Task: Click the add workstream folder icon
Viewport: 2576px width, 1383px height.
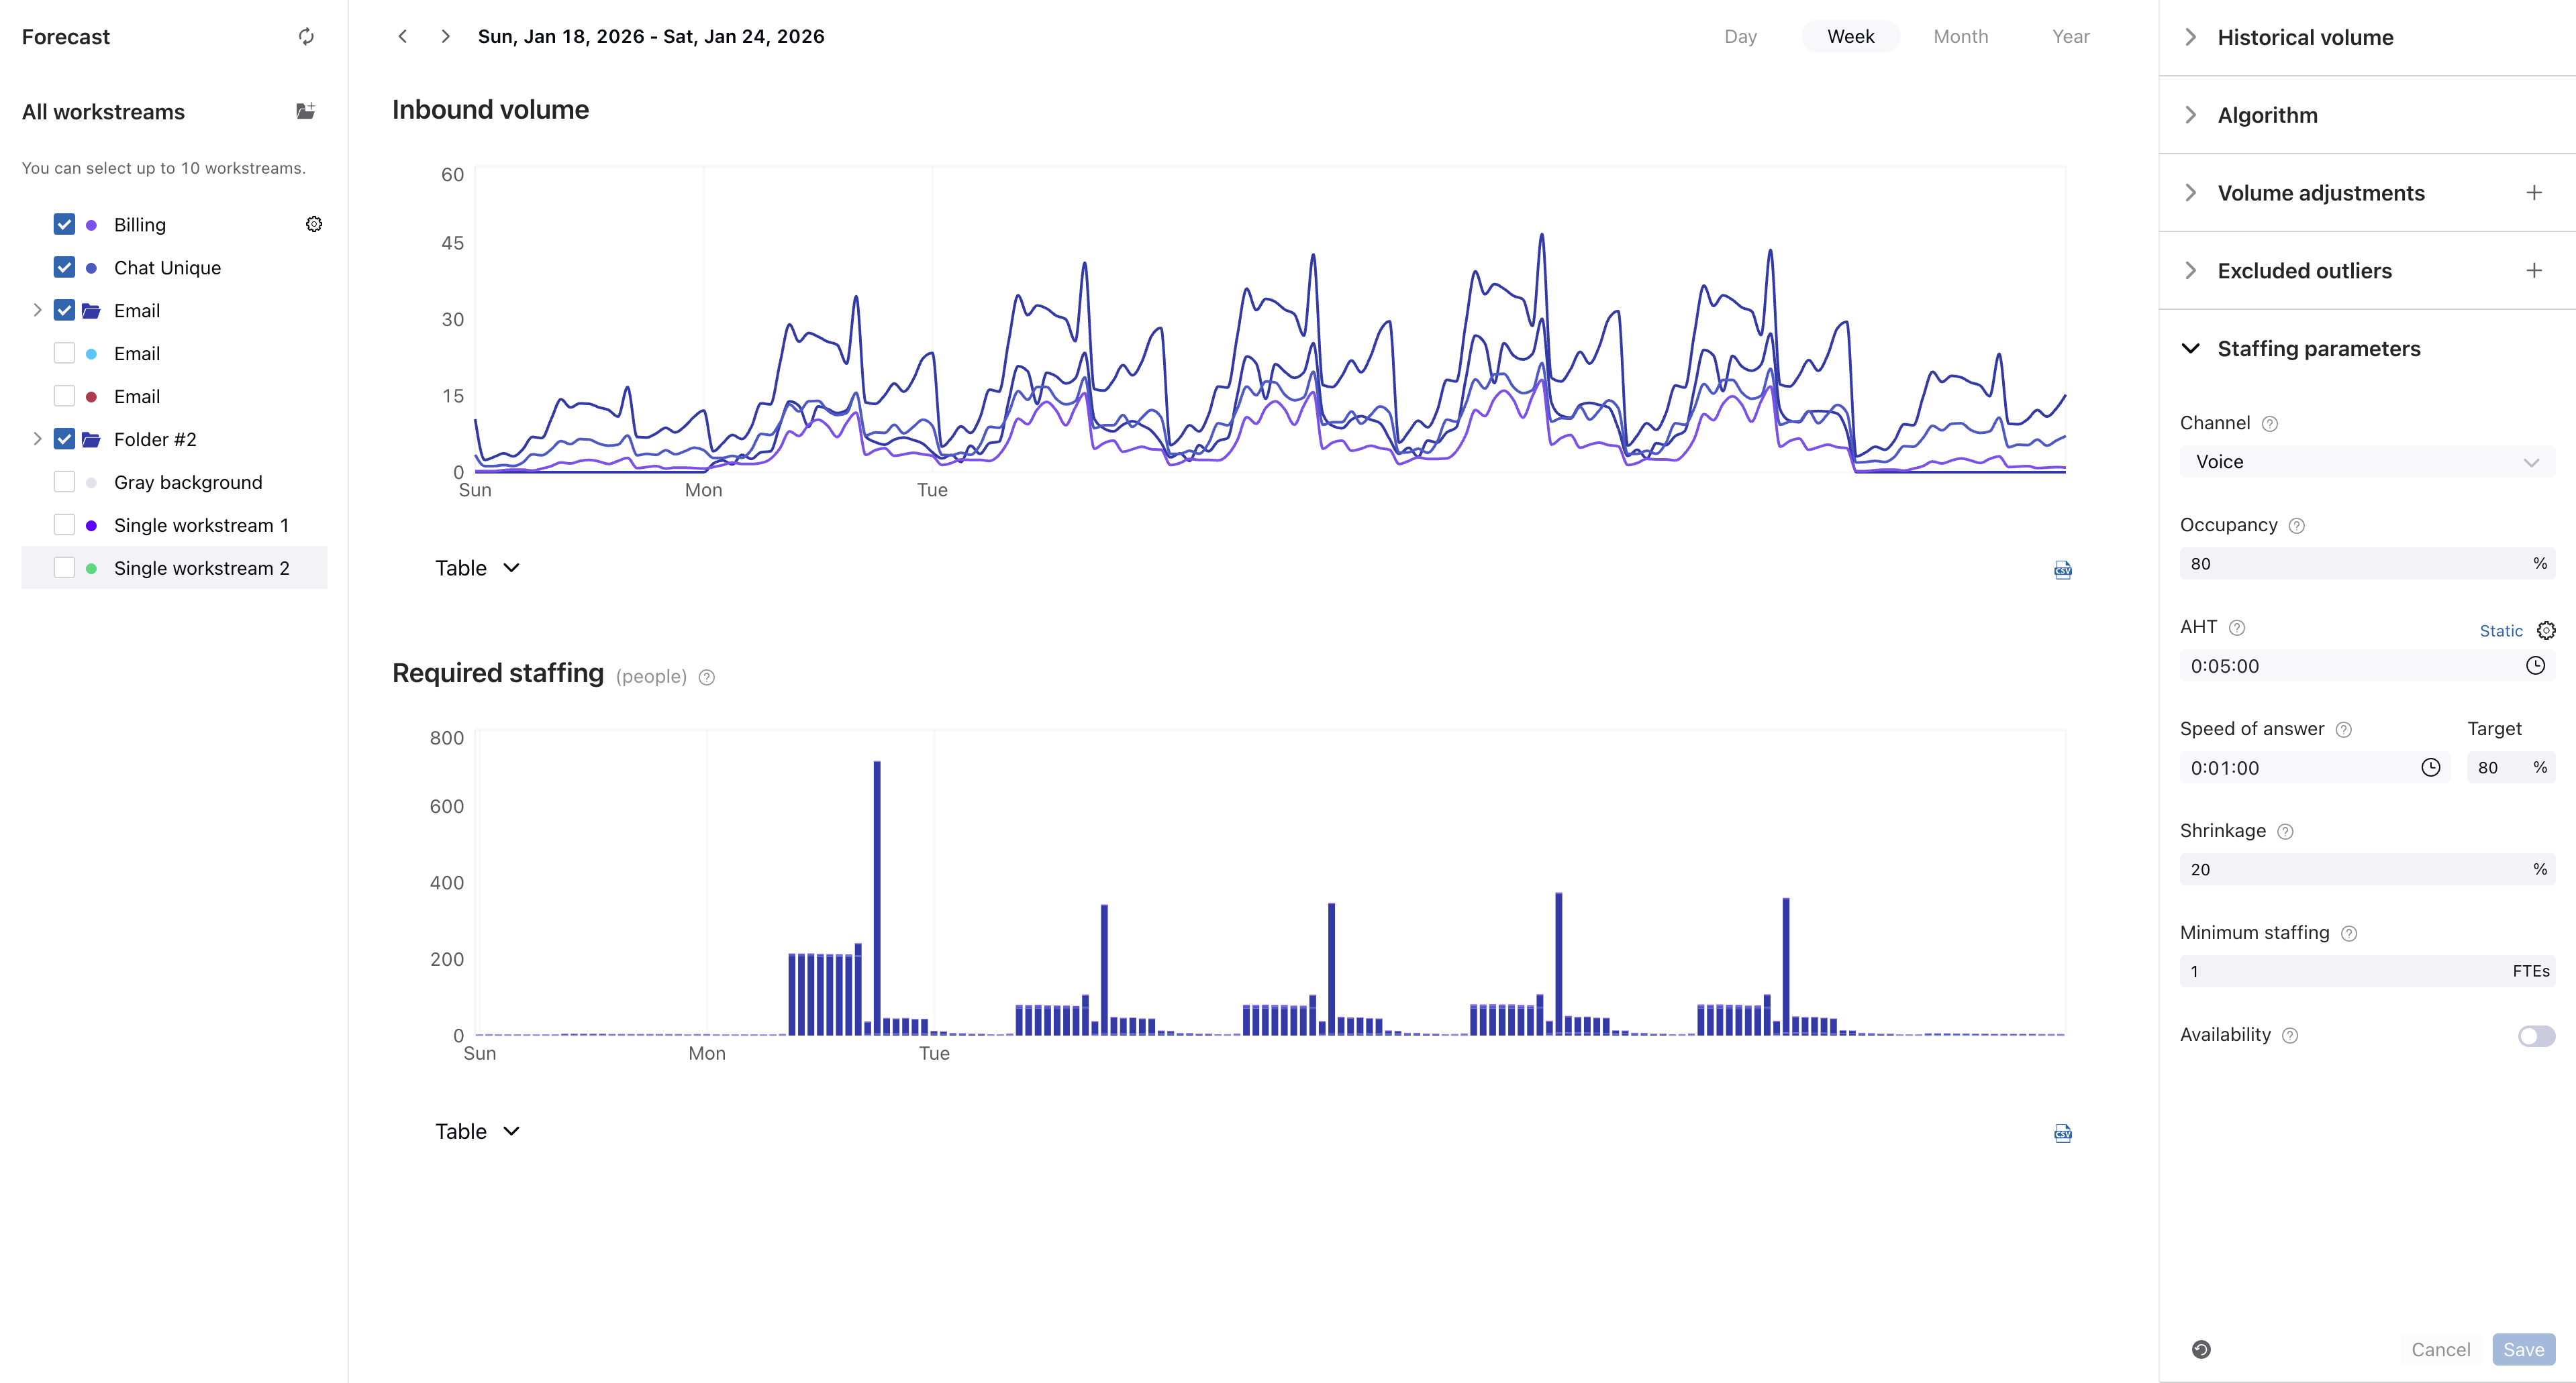Action: (x=306, y=111)
